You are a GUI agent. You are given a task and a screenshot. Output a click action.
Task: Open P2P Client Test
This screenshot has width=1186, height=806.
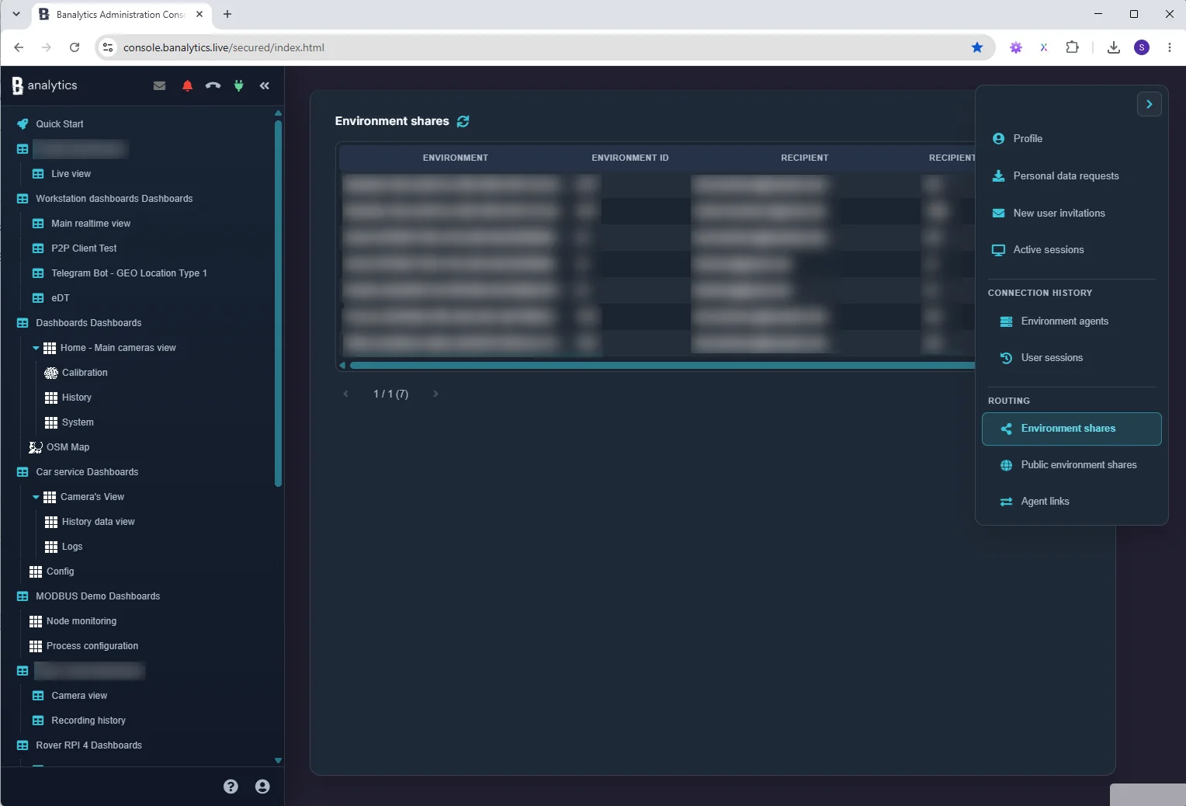pyautogui.click(x=84, y=248)
